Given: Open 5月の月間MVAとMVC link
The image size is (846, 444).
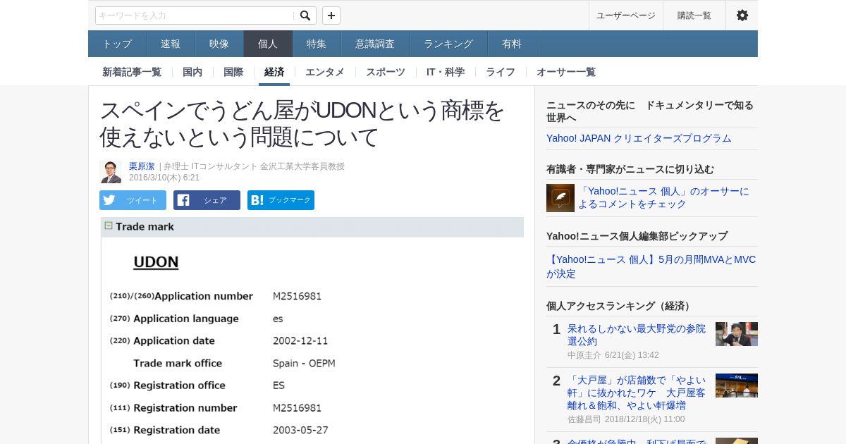Looking at the screenshot, I should 651,266.
